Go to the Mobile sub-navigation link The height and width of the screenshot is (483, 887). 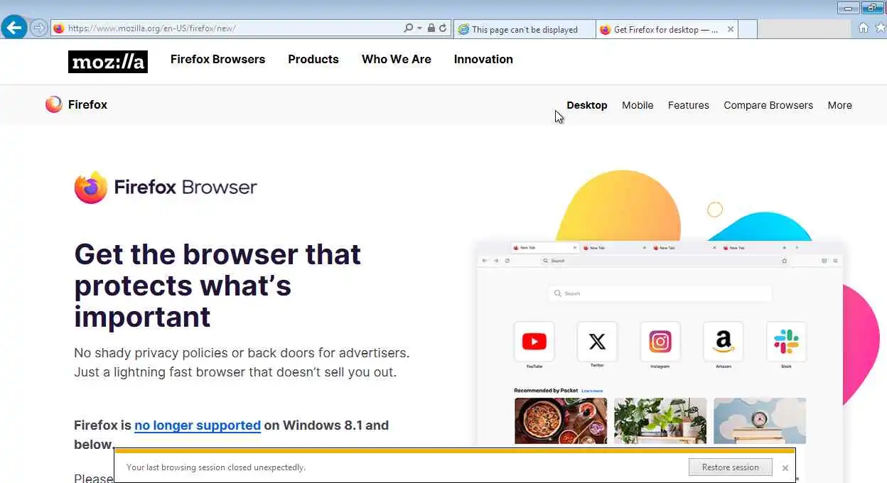pyautogui.click(x=638, y=105)
